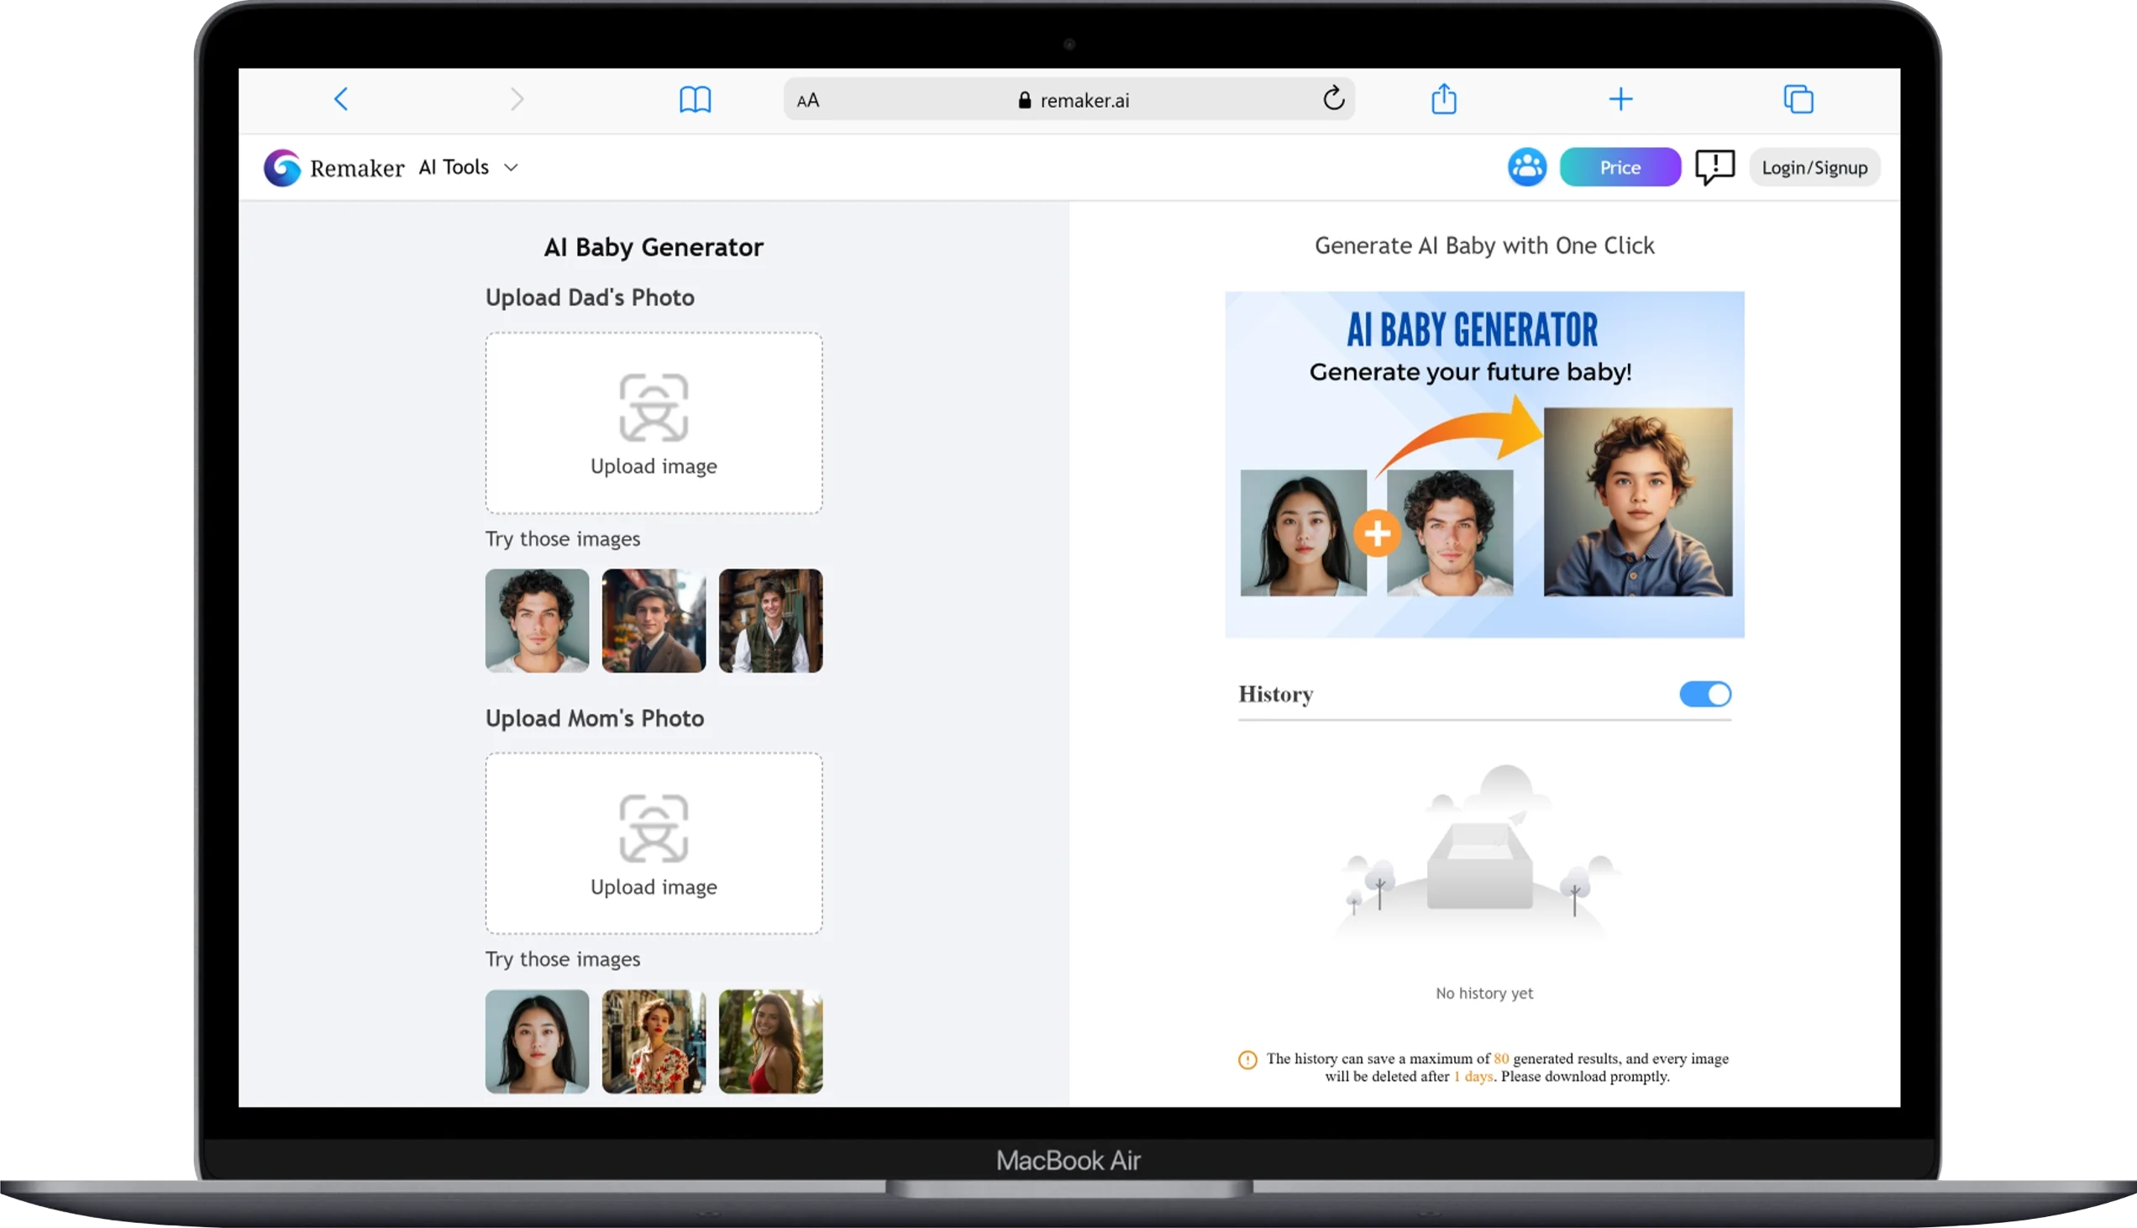Reload the remaker.ai page
The image size is (2137, 1228).
[x=1332, y=98]
